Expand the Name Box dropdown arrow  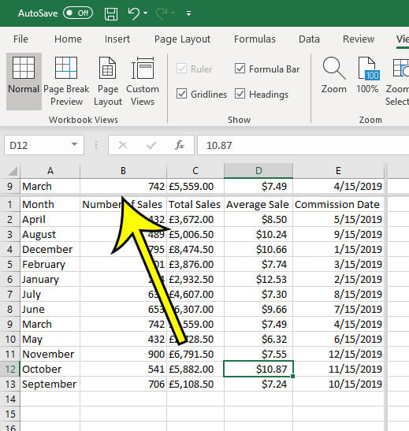click(74, 144)
